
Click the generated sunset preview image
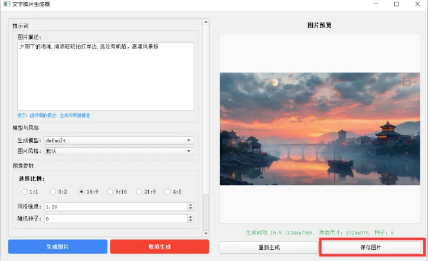(320, 129)
